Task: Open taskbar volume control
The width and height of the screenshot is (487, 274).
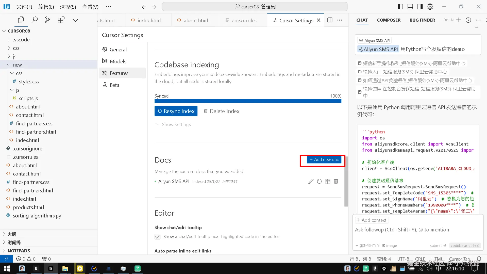Action: click(x=429, y=269)
